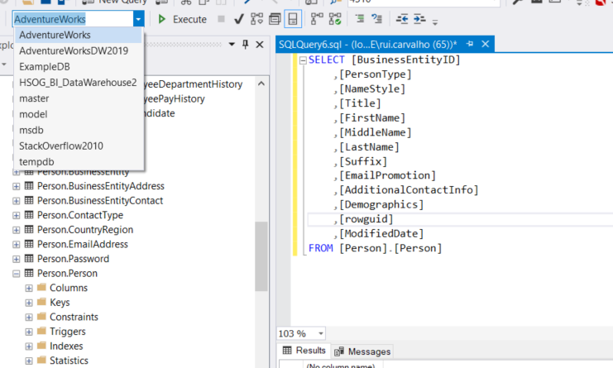The image size is (613, 368).
Task: Switch to Messages tab
Action: 362,351
